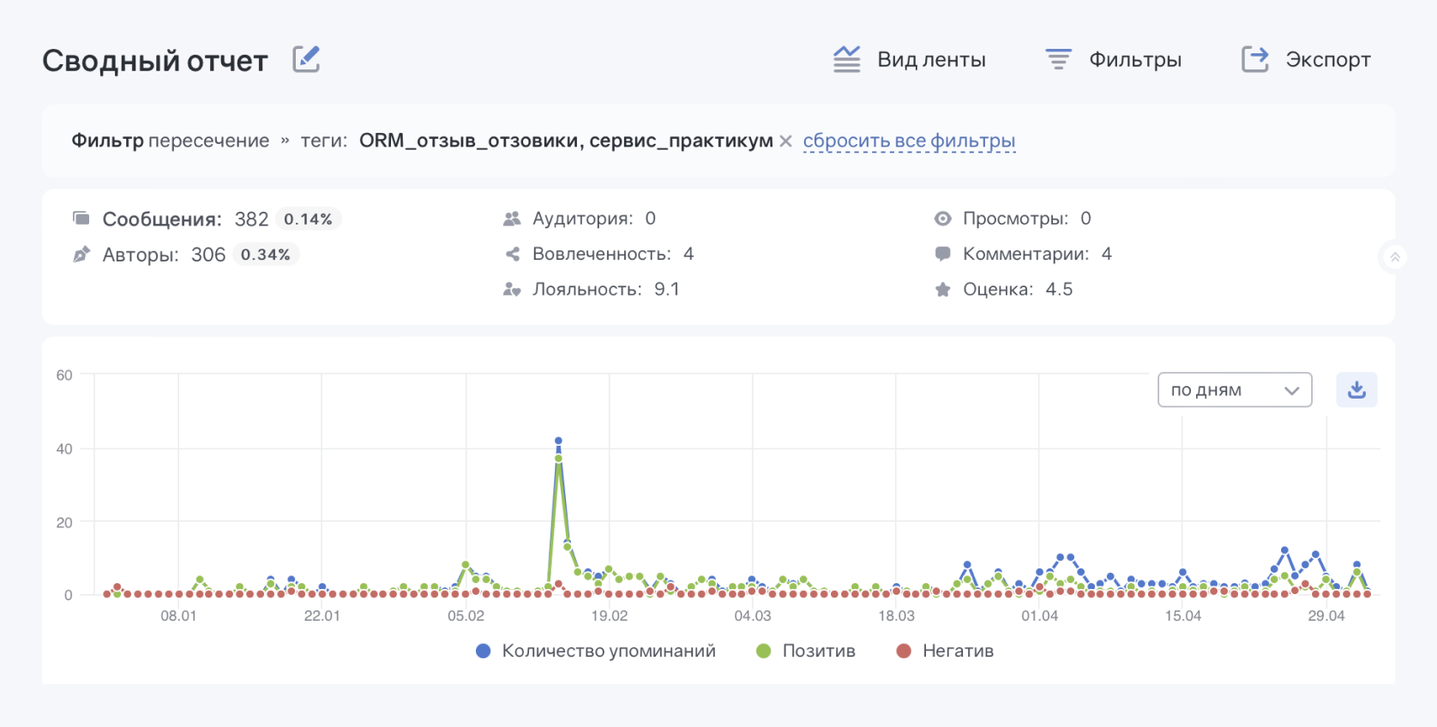Viewport: 1437px width, 727px height.
Task: Click the Авторы pen icon
Action: coord(81,255)
